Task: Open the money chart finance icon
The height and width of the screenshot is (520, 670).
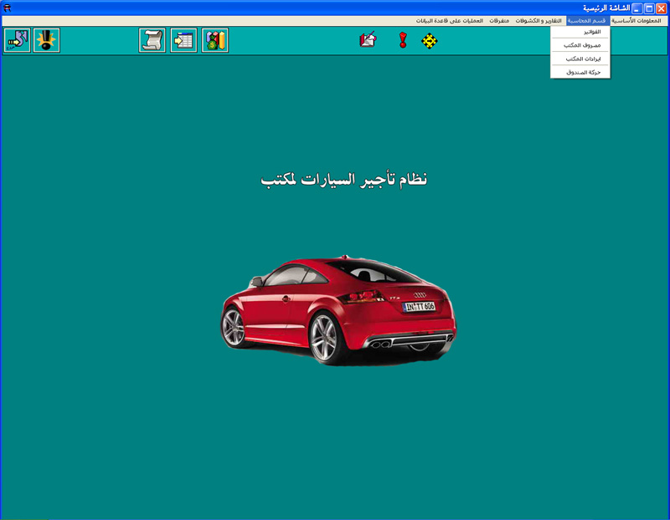Action: (x=215, y=40)
